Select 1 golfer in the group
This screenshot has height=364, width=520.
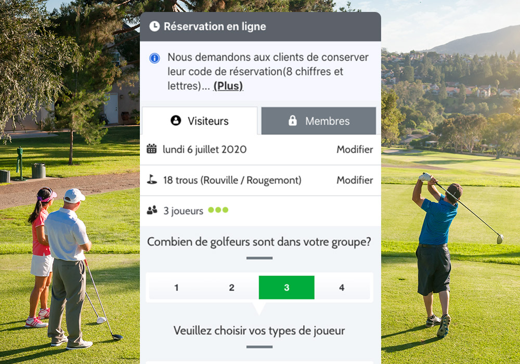(176, 288)
